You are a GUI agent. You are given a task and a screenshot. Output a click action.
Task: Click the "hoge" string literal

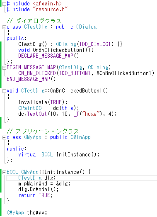(x=91, y=114)
